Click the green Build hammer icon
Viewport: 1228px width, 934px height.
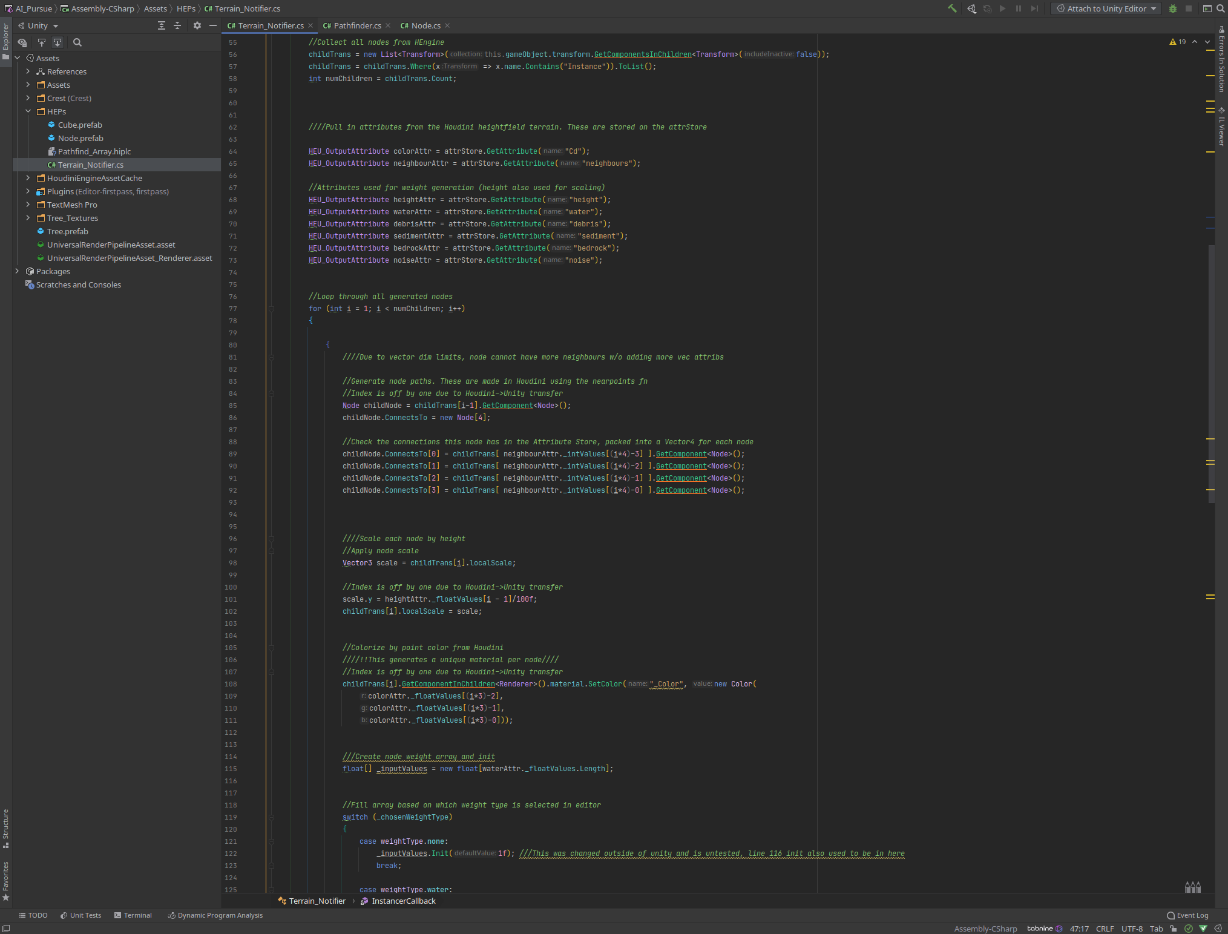952,8
